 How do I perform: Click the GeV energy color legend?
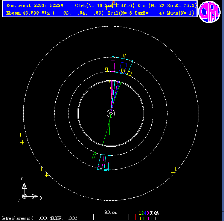(147, 216)
